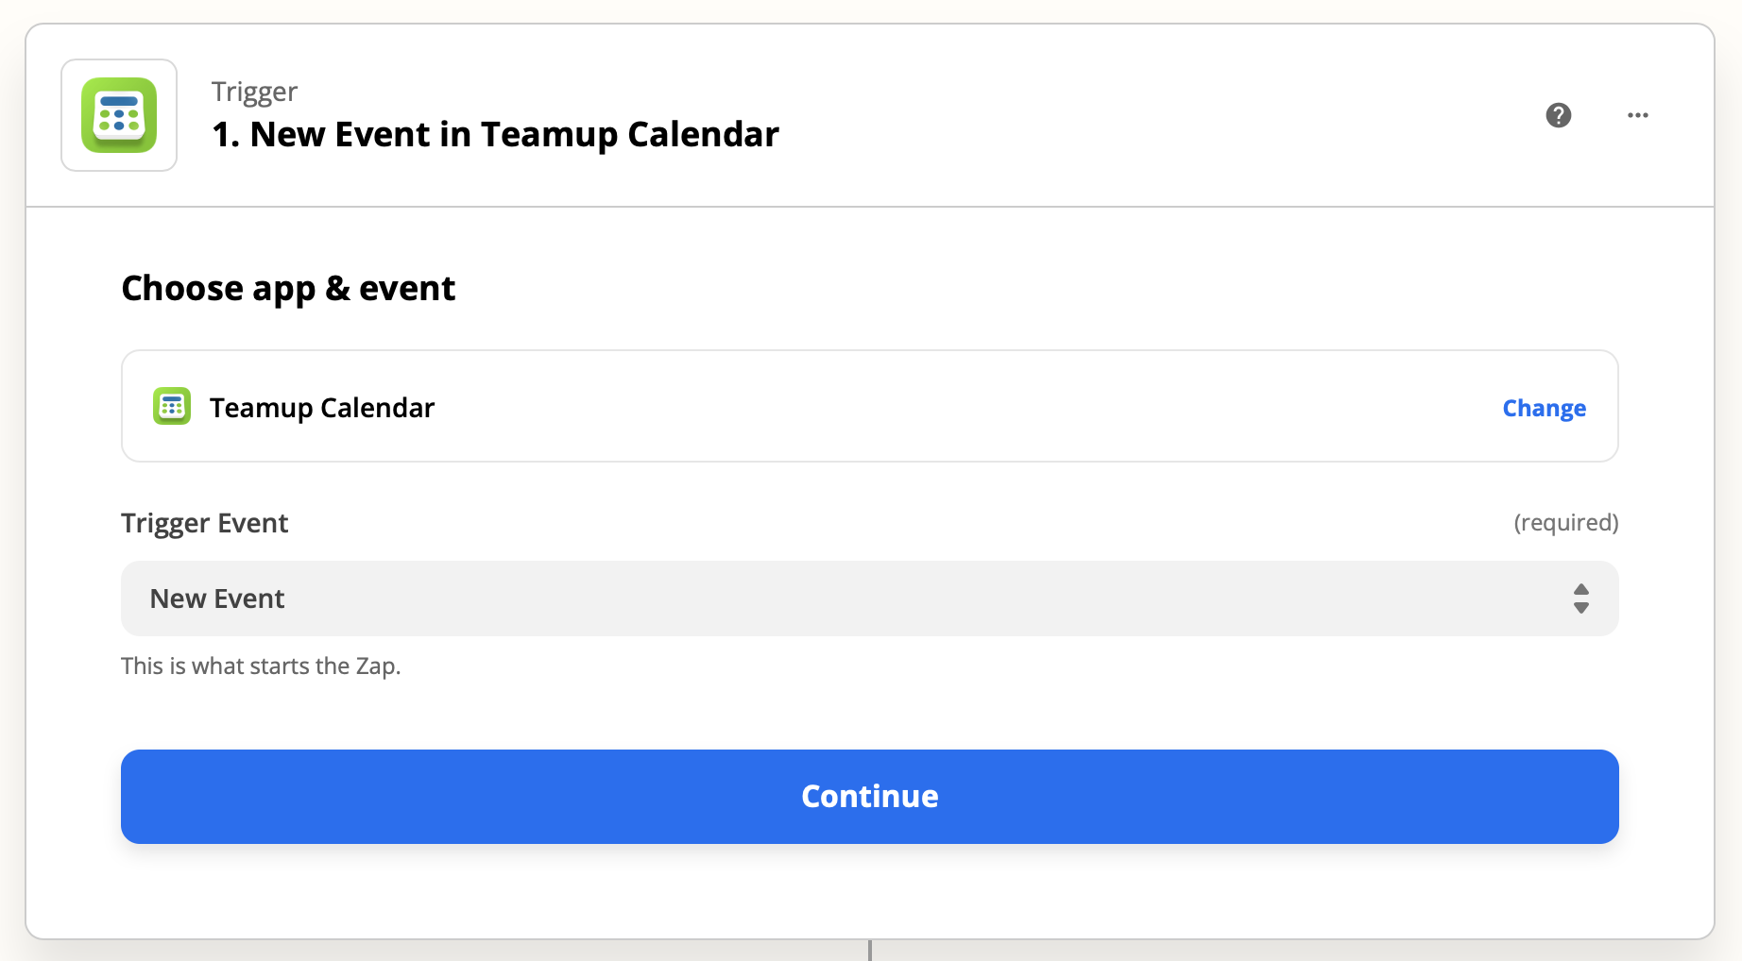Collapse the trigger step via its header bar

(x=1134, y=115)
